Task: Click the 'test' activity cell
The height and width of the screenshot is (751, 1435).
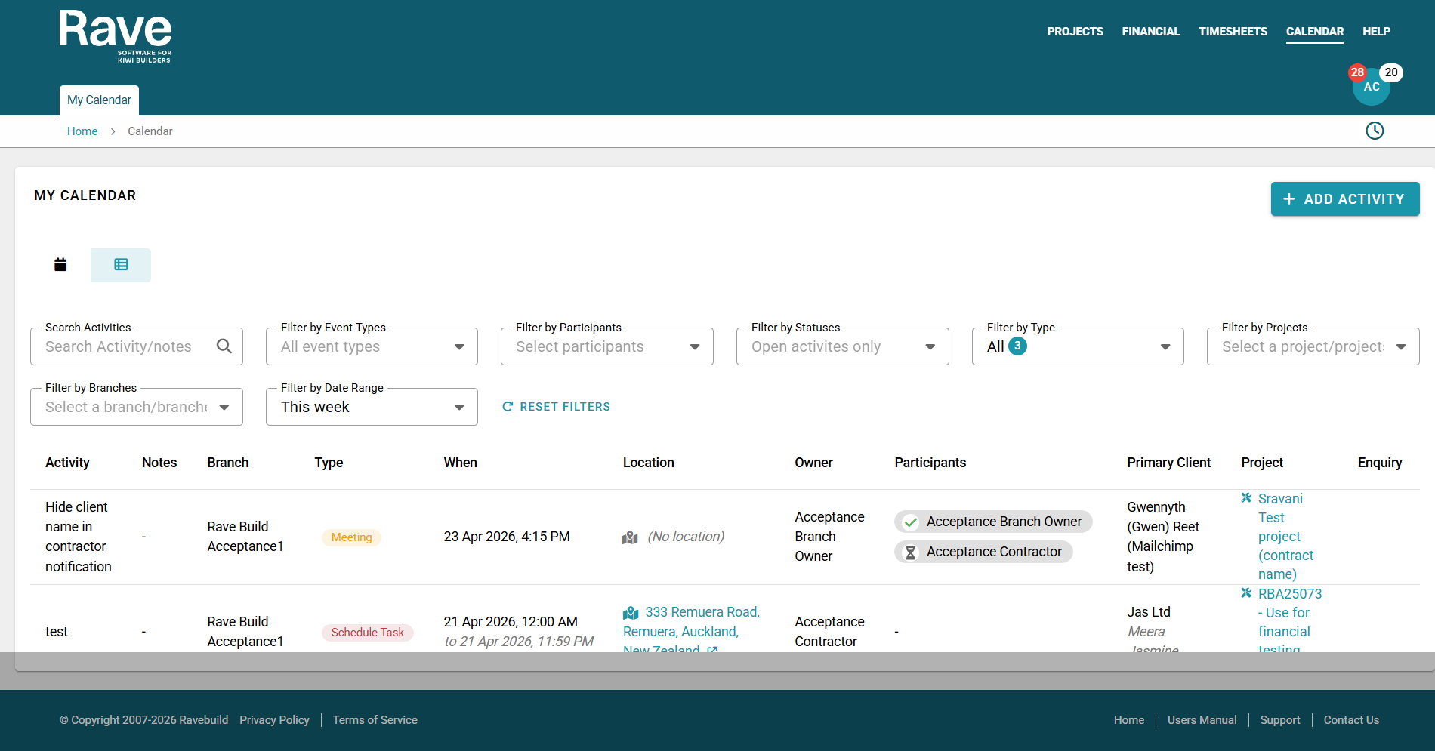Action: pyautogui.click(x=57, y=632)
